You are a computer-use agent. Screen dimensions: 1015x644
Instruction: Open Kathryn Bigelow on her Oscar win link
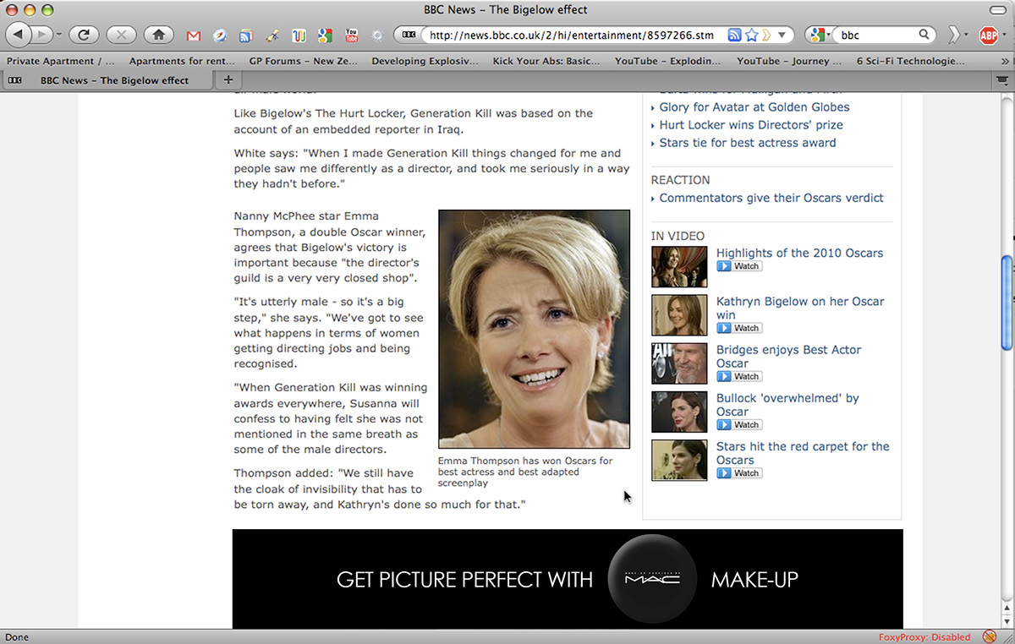tap(800, 308)
